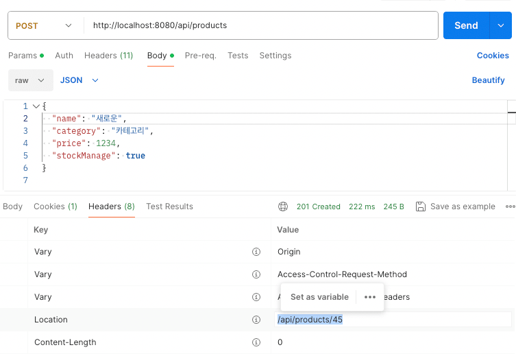This screenshot has height=354, width=516.
Task: Click the Beautify link
Action: point(488,80)
